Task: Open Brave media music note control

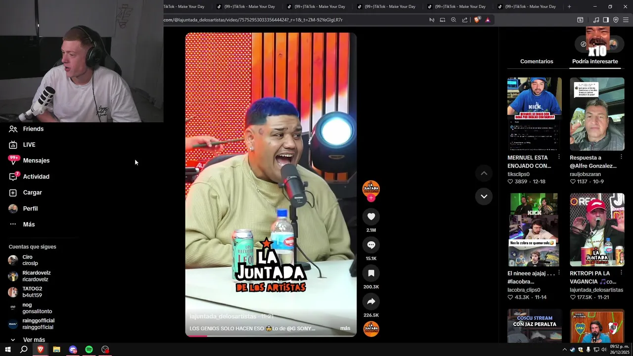Action: (596, 20)
